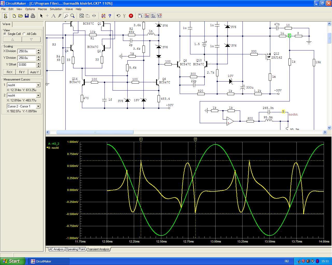332x265 pixels.
Task: Select the Single Cell radio button
Action: [x=5, y=34]
